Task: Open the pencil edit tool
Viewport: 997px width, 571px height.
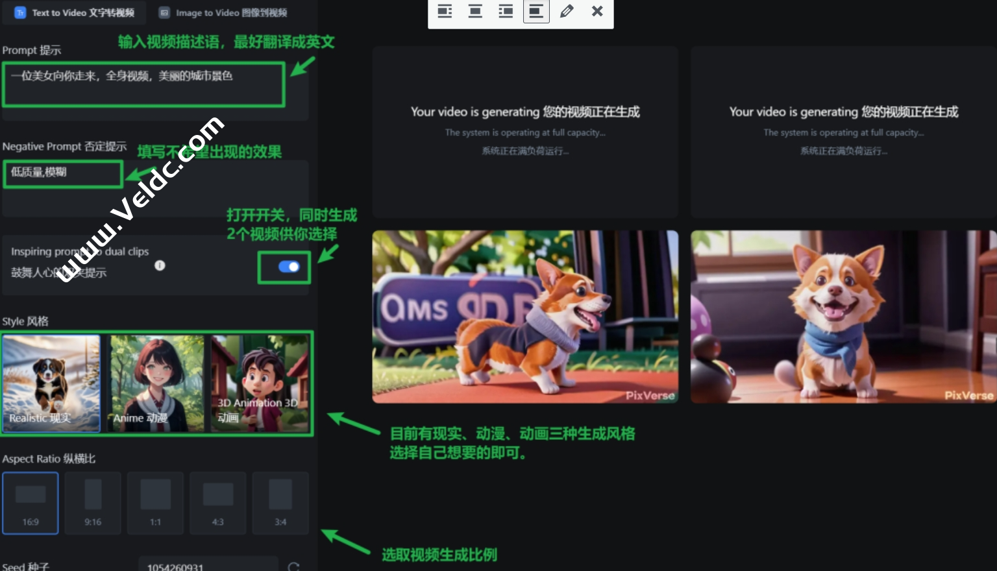Action: [x=567, y=11]
